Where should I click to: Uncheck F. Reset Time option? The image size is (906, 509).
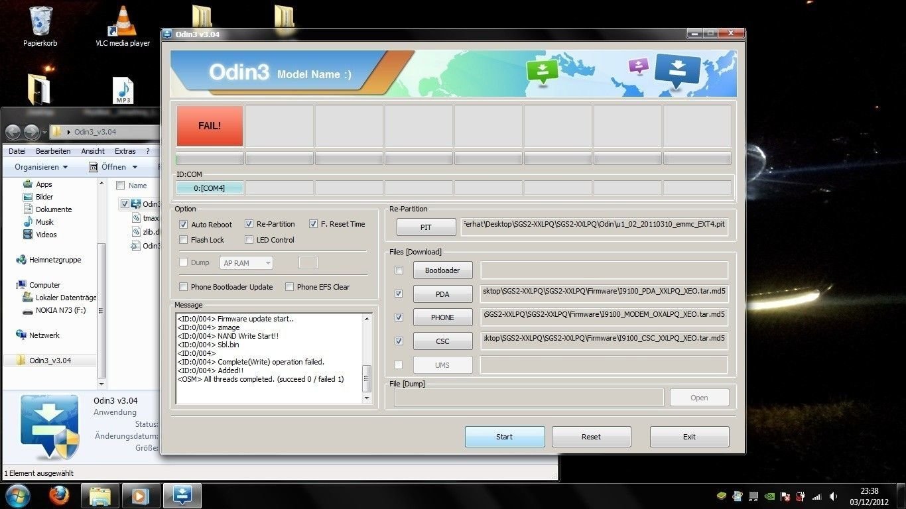coord(314,224)
